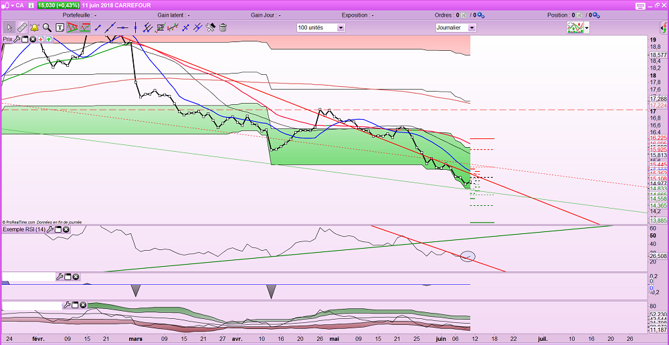Open the virtual keyboard icon

[640, 5]
